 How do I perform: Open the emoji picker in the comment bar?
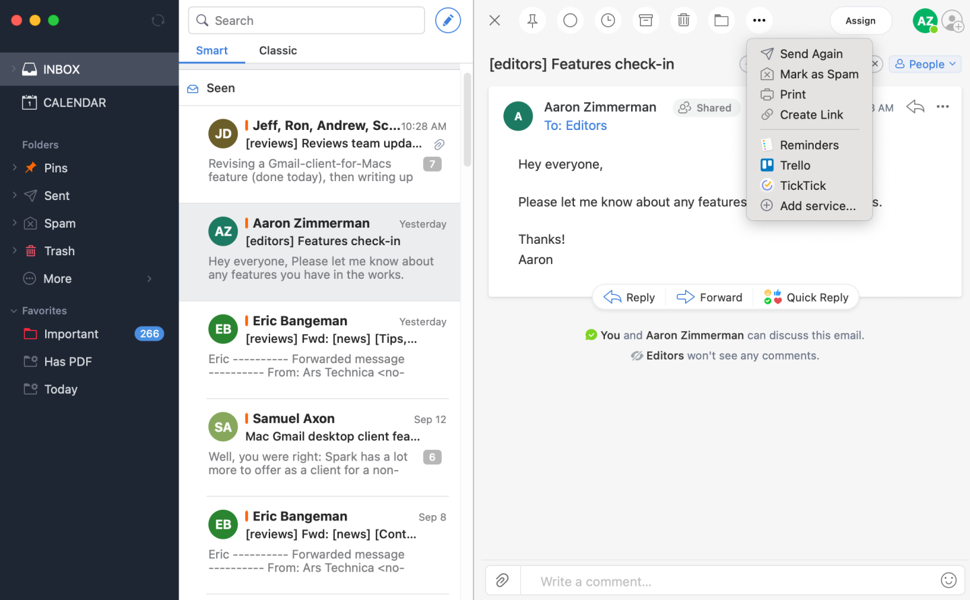pos(948,580)
